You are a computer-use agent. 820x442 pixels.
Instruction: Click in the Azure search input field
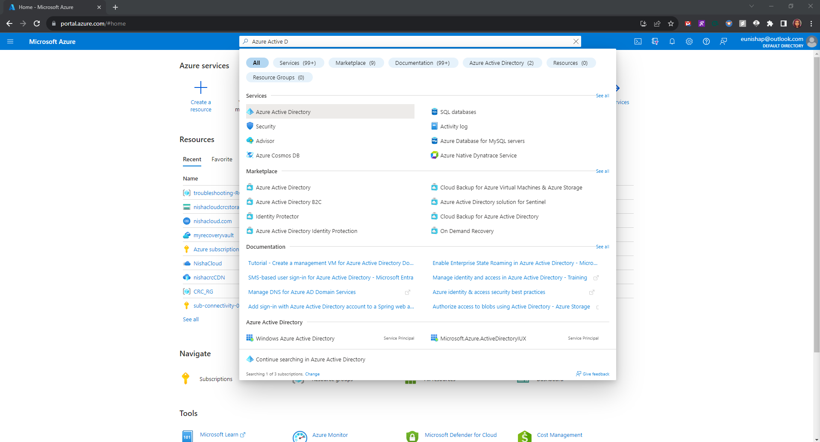(406, 41)
